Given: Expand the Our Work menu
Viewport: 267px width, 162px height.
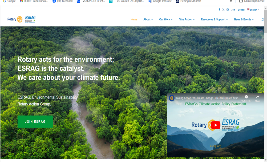Looking at the screenshot, I should pyautogui.click(x=166, y=19).
